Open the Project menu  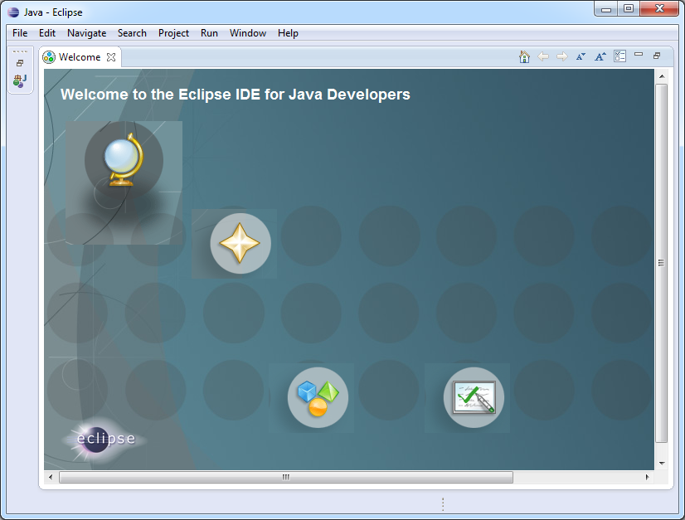click(x=173, y=33)
